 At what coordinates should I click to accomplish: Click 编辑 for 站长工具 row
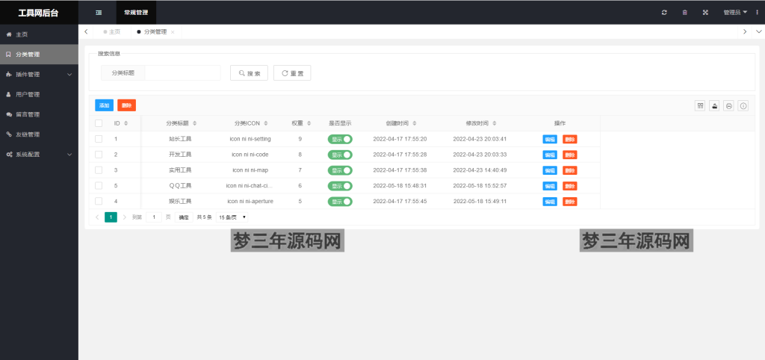[x=550, y=139]
